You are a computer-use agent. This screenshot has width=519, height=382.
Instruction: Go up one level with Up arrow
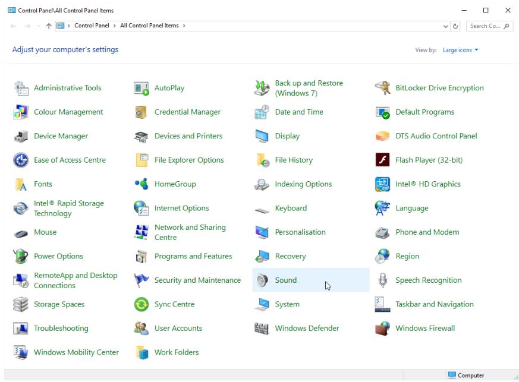49,26
